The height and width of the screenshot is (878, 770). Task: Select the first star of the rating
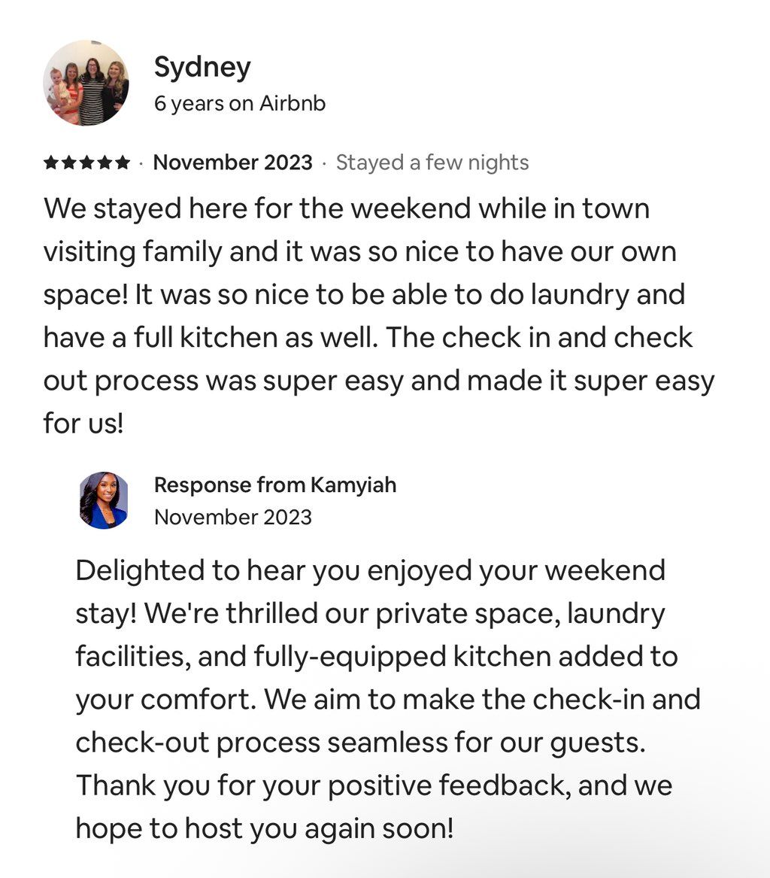(51, 163)
